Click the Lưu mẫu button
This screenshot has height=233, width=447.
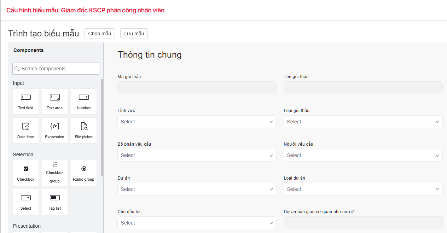pos(134,34)
